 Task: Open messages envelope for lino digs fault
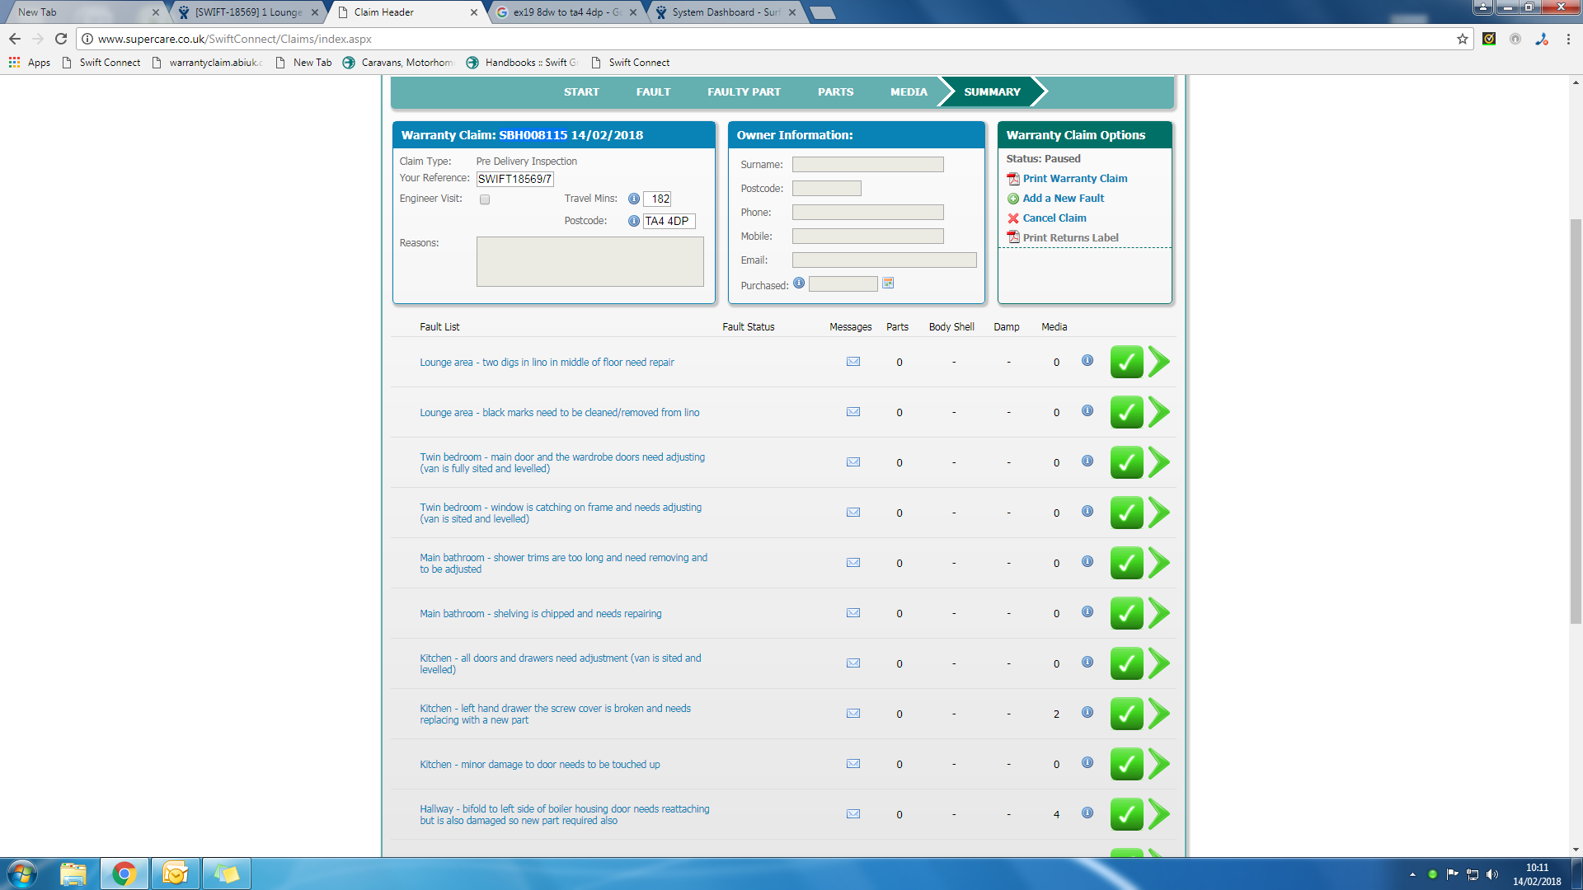(x=853, y=362)
